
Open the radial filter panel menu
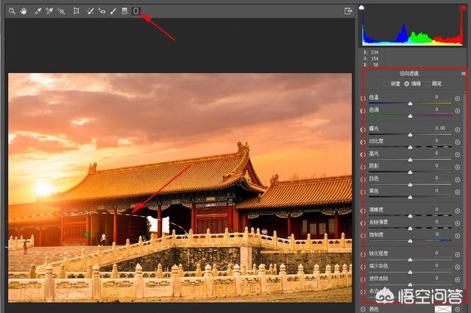tap(464, 73)
